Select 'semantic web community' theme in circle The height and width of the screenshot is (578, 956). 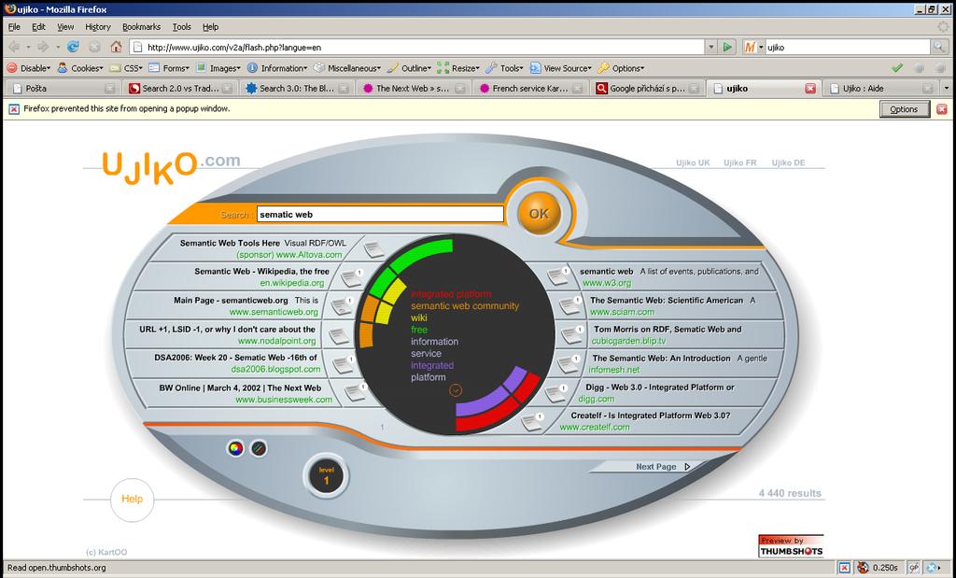click(x=465, y=306)
